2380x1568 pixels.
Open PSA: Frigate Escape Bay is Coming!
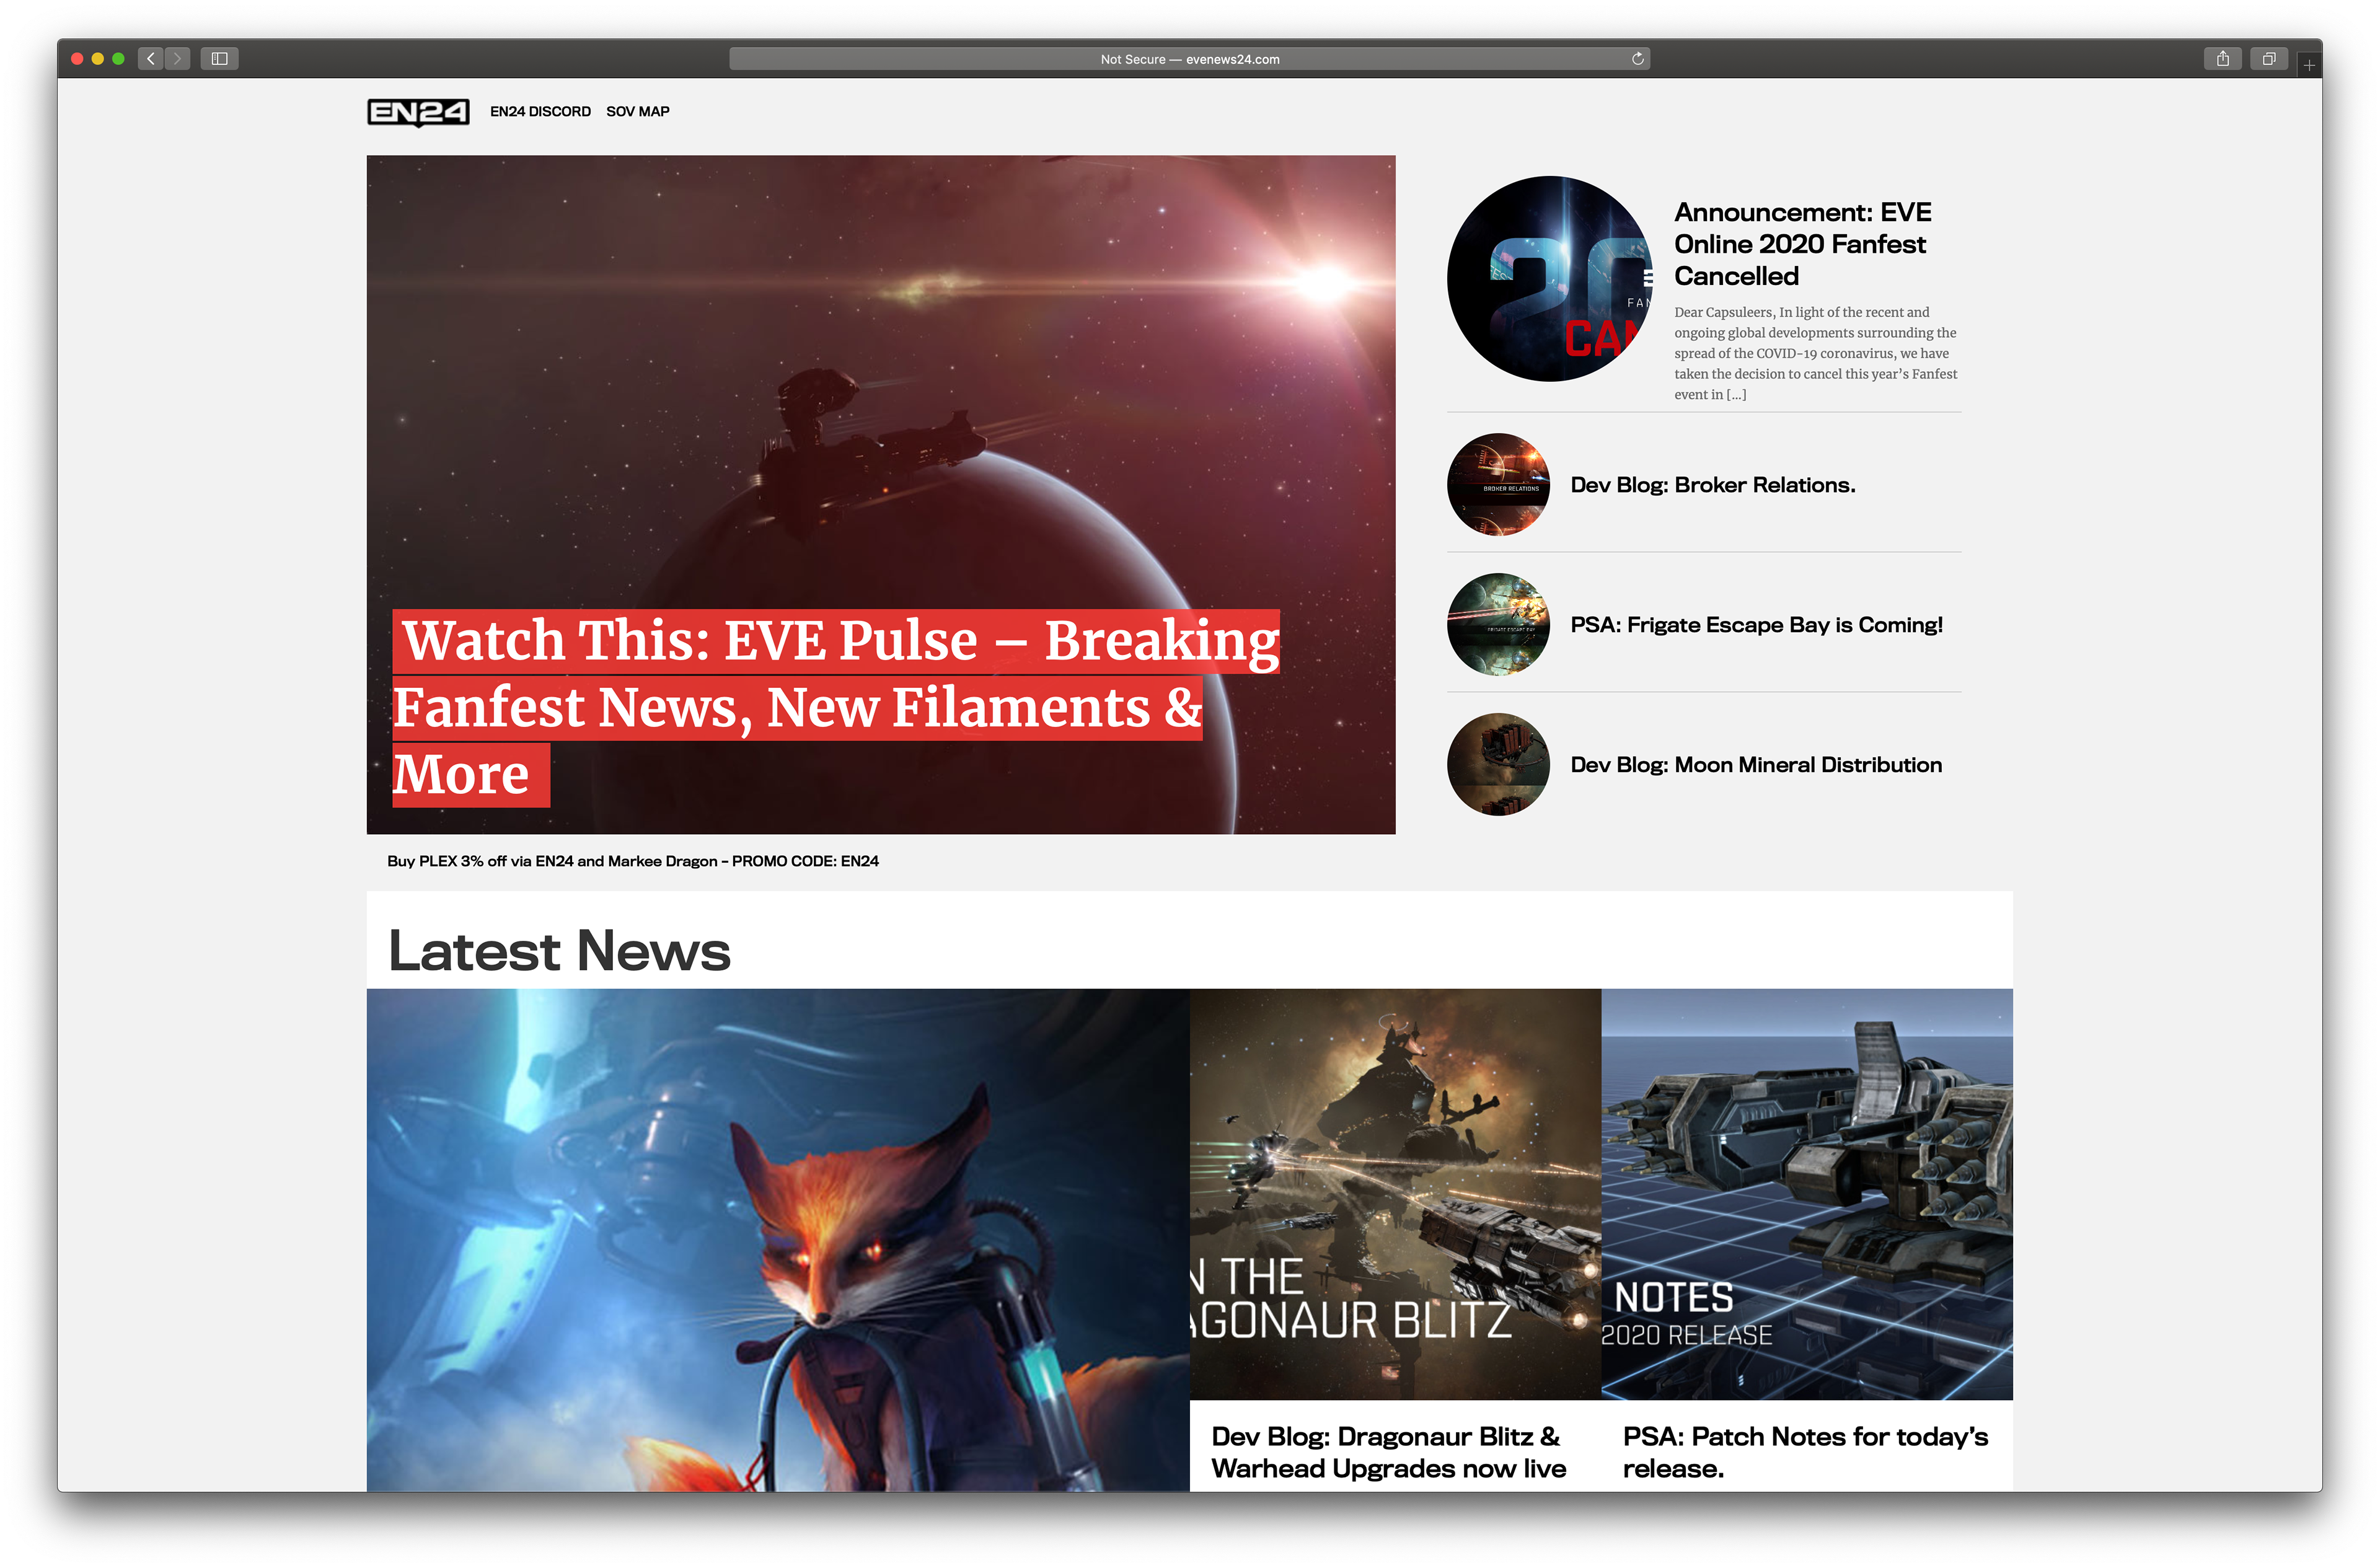pyautogui.click(x=1756, y=625)
